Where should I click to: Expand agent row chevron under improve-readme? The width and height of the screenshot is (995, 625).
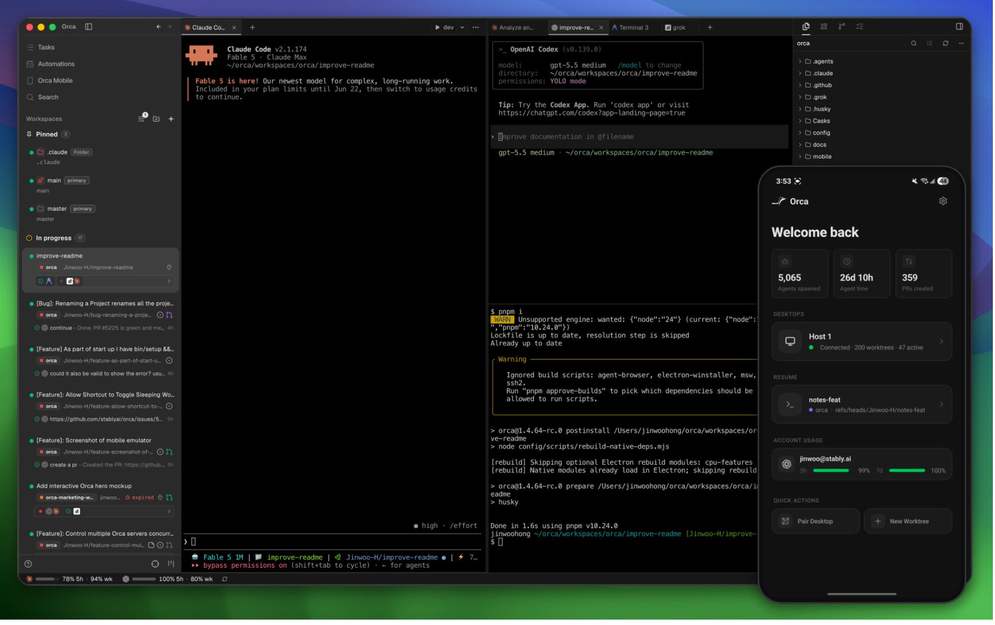tap(169, 282)
